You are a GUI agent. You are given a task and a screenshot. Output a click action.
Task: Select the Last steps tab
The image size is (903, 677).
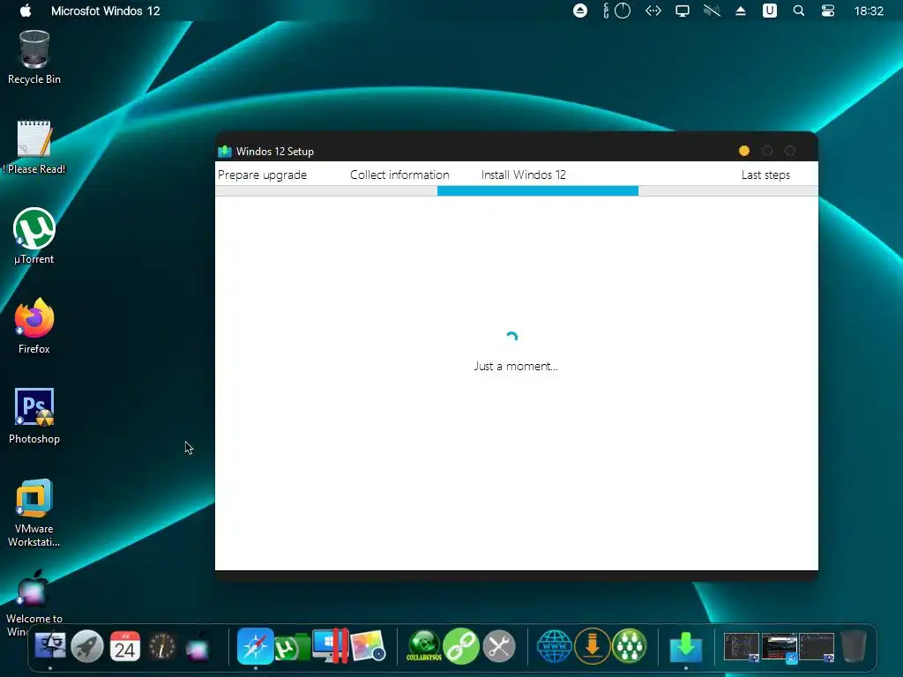pyautogui.click(x=765, y=175)
